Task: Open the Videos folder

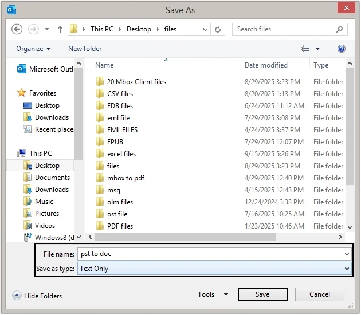Action: coord(39,226)
